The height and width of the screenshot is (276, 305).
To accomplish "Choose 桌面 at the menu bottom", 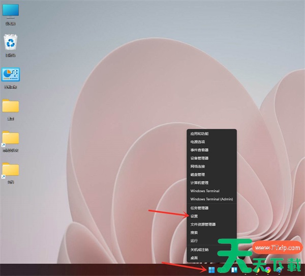I will [211, 258].
